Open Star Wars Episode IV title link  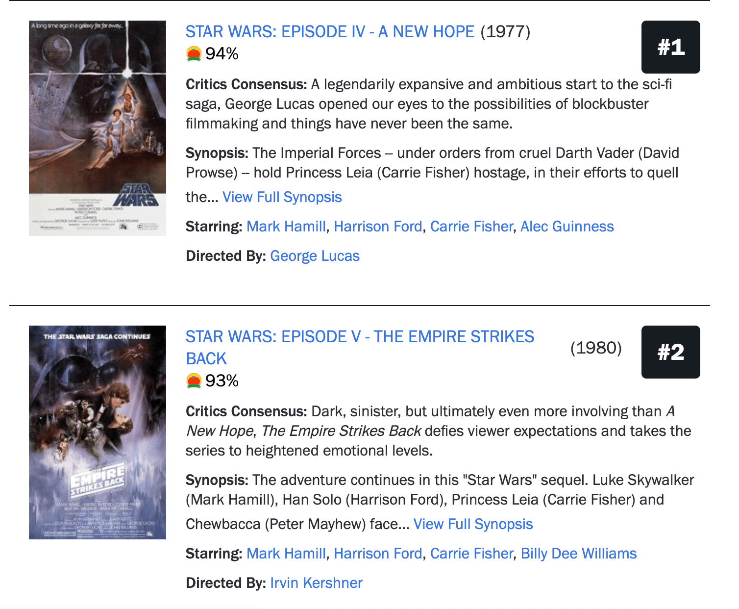[330, 32]
